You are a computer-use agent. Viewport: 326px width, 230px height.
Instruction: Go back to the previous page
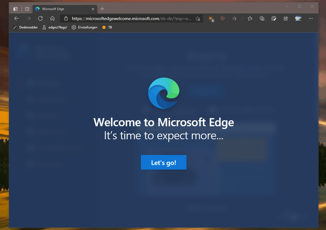click(x=17, y=18)
